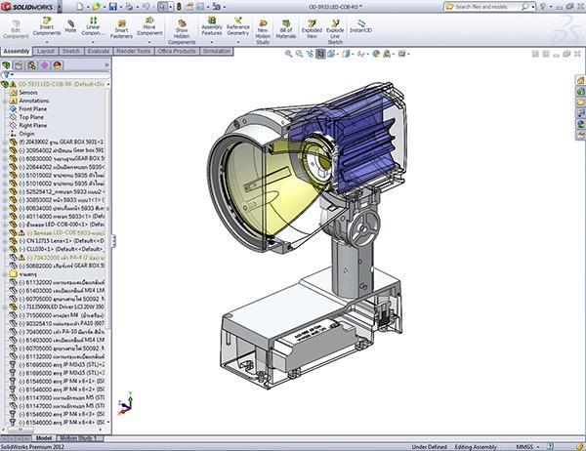Click the Undo icon
The height and width of the screenshot is (451, 586).
(146, 7)
